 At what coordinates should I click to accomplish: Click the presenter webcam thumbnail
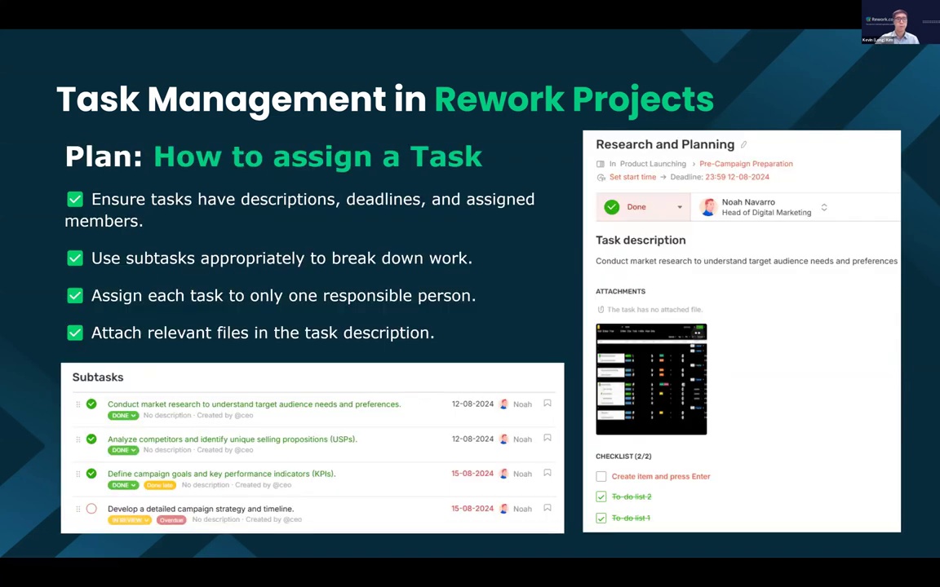coord(901,21)
